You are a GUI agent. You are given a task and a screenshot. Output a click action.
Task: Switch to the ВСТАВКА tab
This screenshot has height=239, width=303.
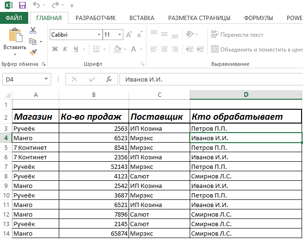tap(142, 18)
